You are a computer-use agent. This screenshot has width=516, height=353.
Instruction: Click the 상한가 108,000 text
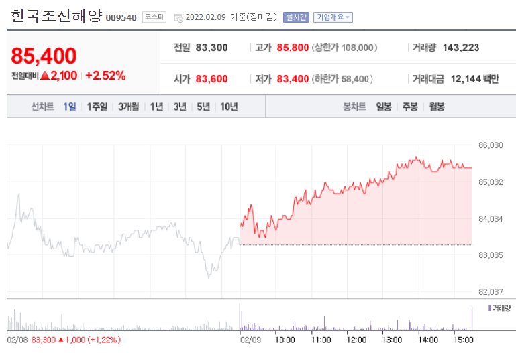[x=344, y=48]
